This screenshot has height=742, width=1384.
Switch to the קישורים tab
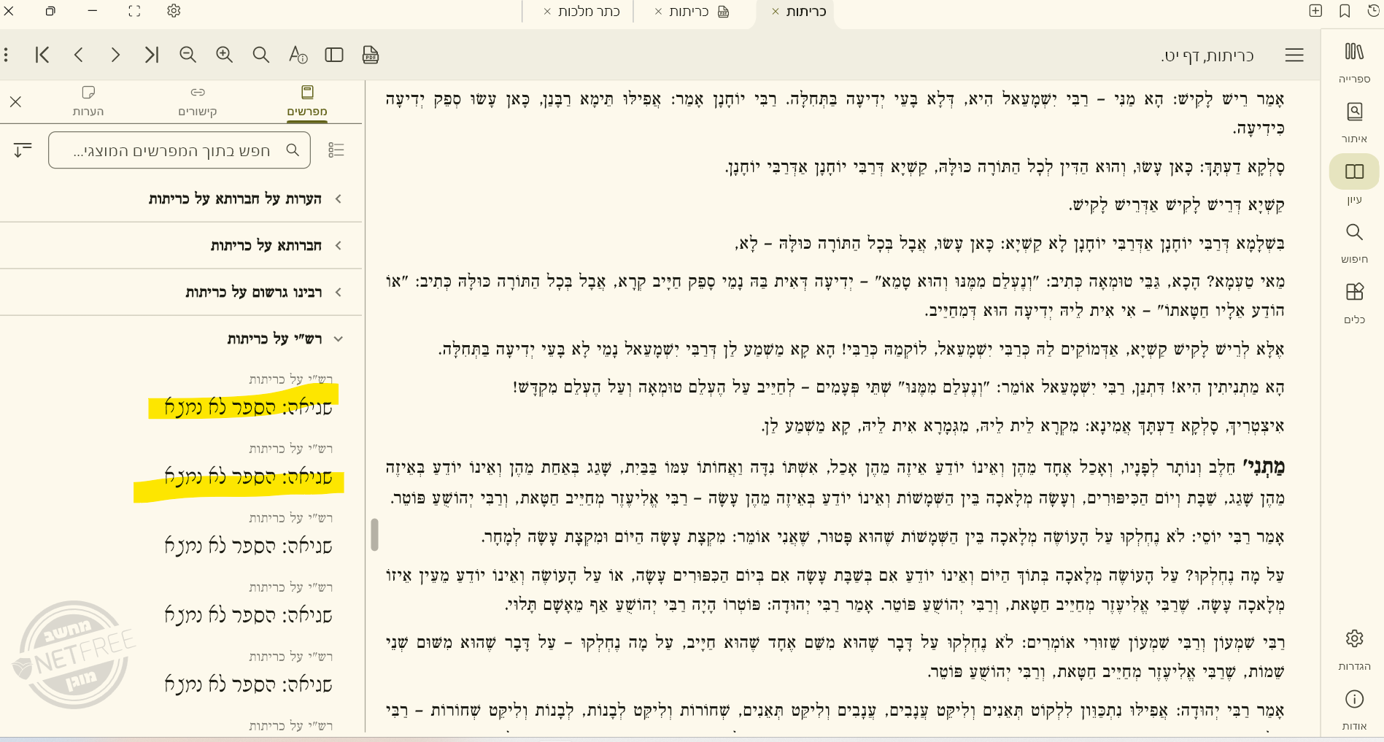tap(198, 101)
